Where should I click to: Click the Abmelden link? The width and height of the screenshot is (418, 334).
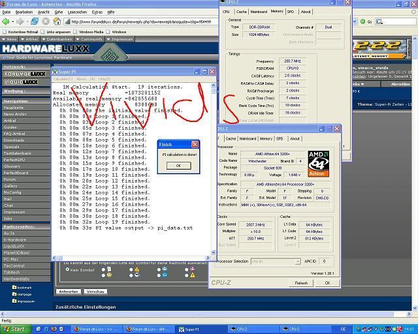click(x=400, y=84)
